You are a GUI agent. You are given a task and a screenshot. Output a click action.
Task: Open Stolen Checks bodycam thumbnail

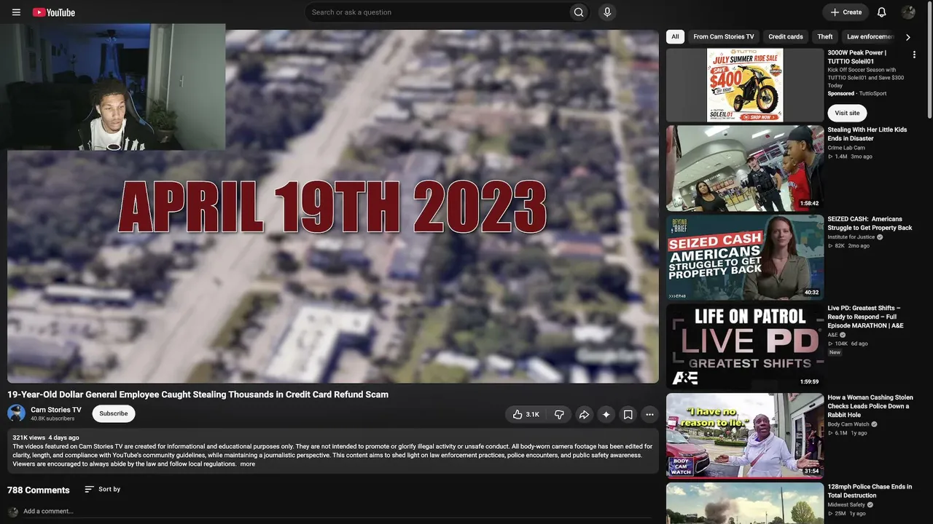pos(745,436)
